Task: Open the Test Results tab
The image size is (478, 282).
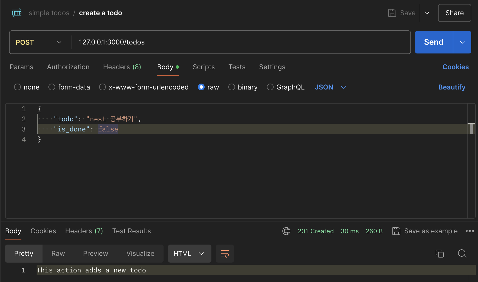Action: [x=131, y=231]
